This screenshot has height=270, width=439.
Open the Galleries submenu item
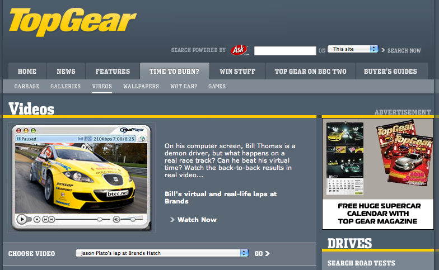point(66,87)
